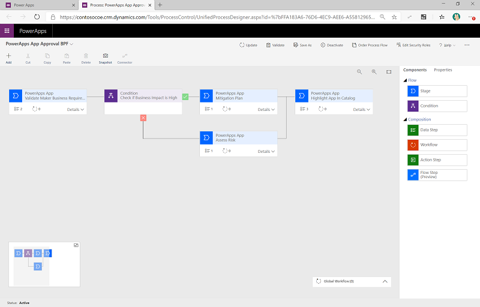This screenshot has width=480, height=307.
Task: Switch to the Components tab
Action: [415, 70]
